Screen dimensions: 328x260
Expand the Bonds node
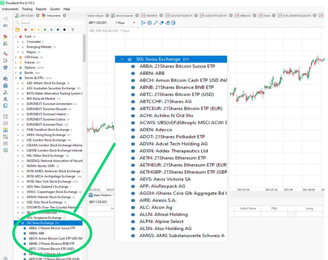16,73
